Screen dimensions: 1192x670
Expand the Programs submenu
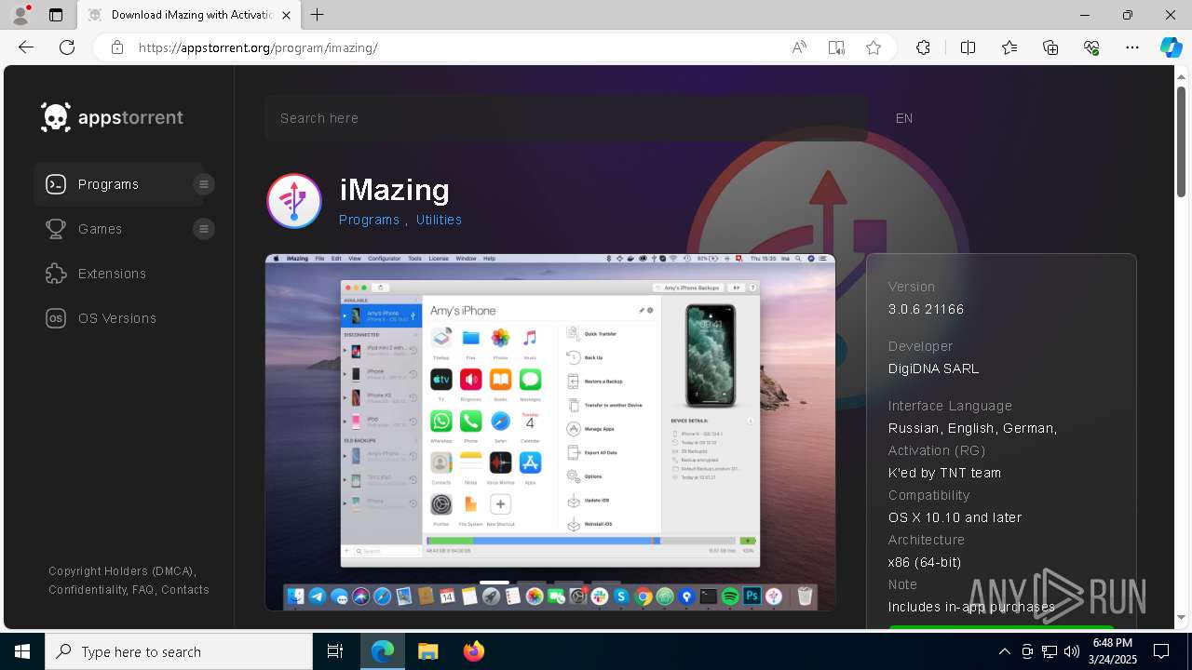pos(204,184)
